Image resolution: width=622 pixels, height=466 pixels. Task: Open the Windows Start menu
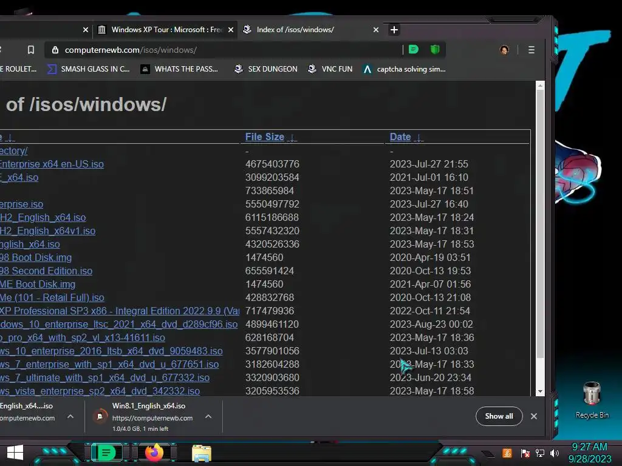tap(15, 453)
